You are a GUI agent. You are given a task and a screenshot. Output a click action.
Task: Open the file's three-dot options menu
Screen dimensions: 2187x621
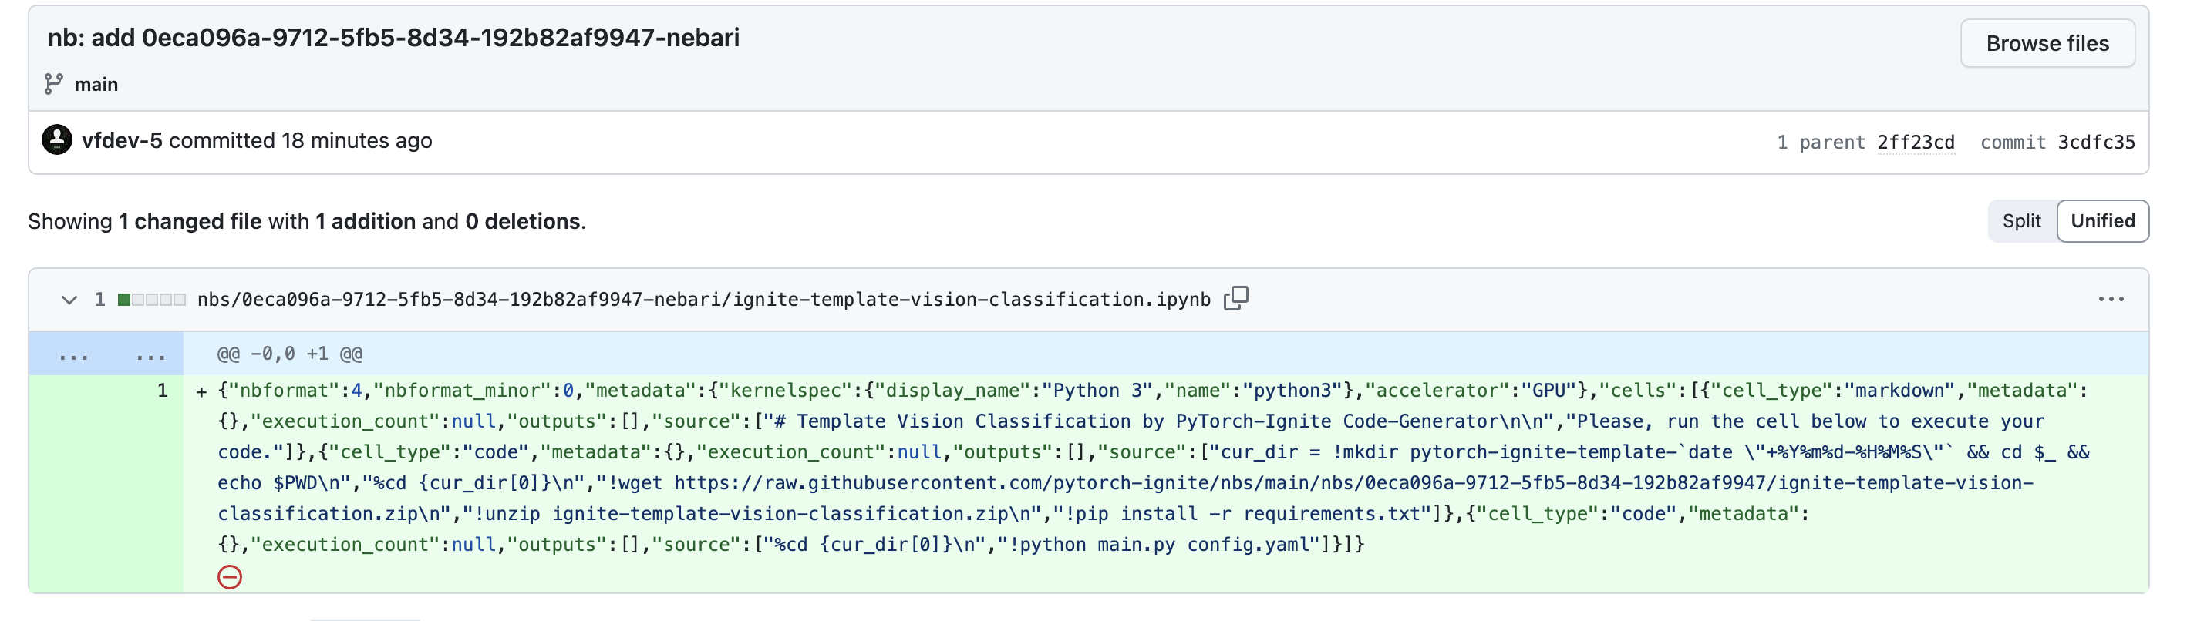2111,300
